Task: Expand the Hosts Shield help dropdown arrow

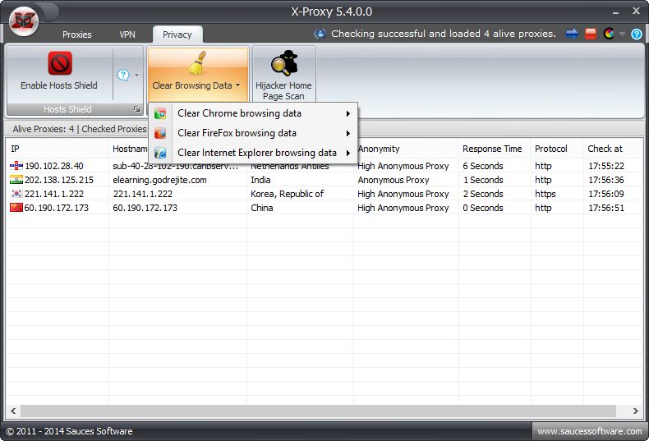Action: (x=136, y=76)
